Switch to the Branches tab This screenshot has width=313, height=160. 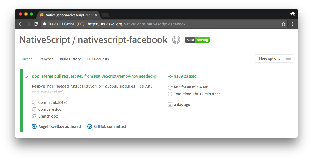click(46, 59)
